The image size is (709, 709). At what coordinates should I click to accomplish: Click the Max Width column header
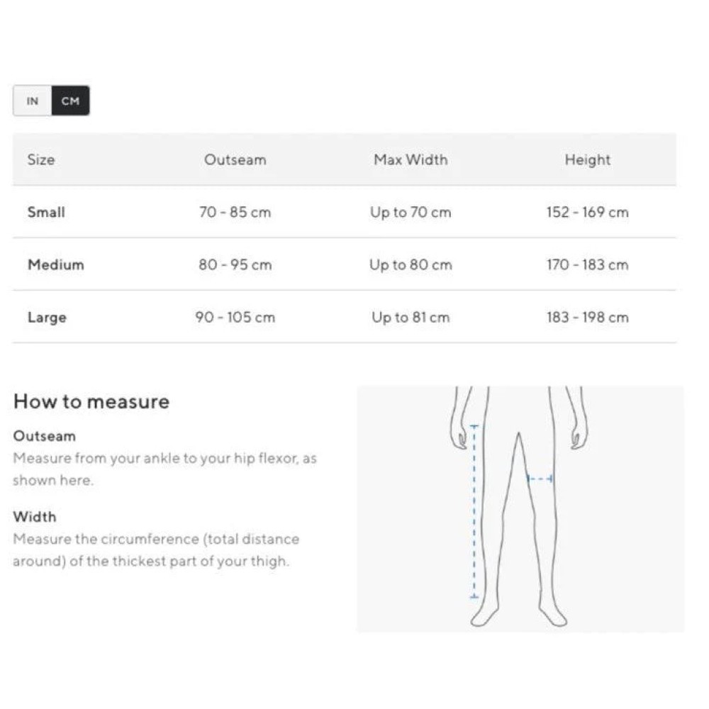(411, 160)
